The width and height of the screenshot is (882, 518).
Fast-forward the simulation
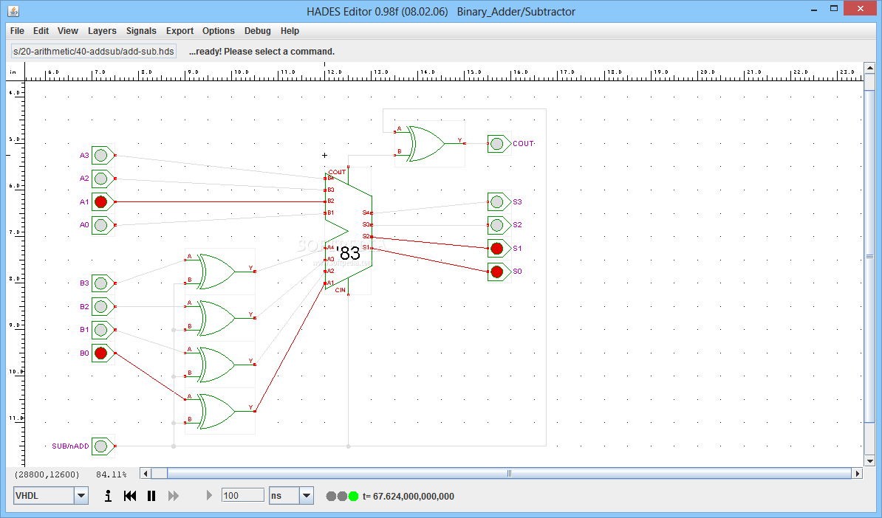point(174,496)
